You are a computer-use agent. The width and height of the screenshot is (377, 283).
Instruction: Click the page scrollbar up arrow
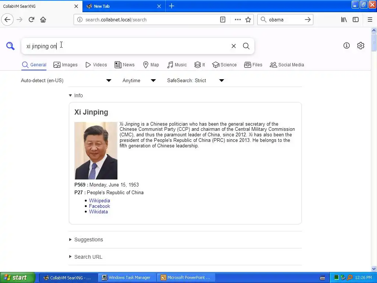click(x=374, y=30)
